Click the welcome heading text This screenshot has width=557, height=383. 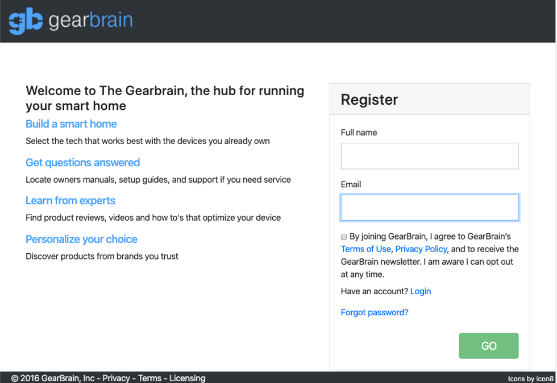coord(164,98)
